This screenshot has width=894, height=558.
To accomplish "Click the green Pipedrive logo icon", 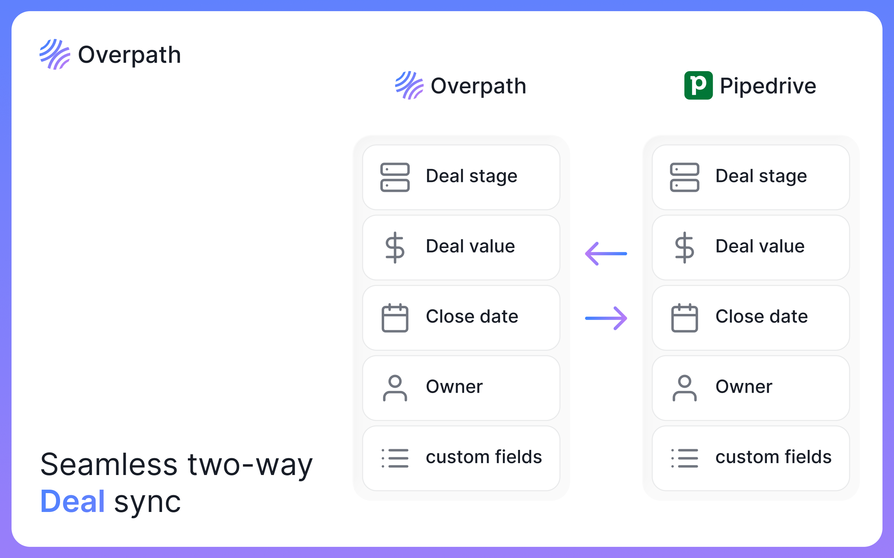I will click(698, 85).
